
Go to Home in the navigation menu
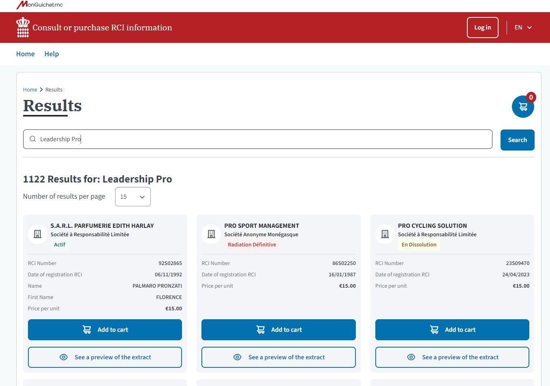click(x=26, y=54)
